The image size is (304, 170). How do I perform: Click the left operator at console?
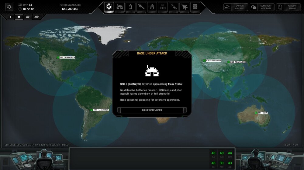(44, 159)
